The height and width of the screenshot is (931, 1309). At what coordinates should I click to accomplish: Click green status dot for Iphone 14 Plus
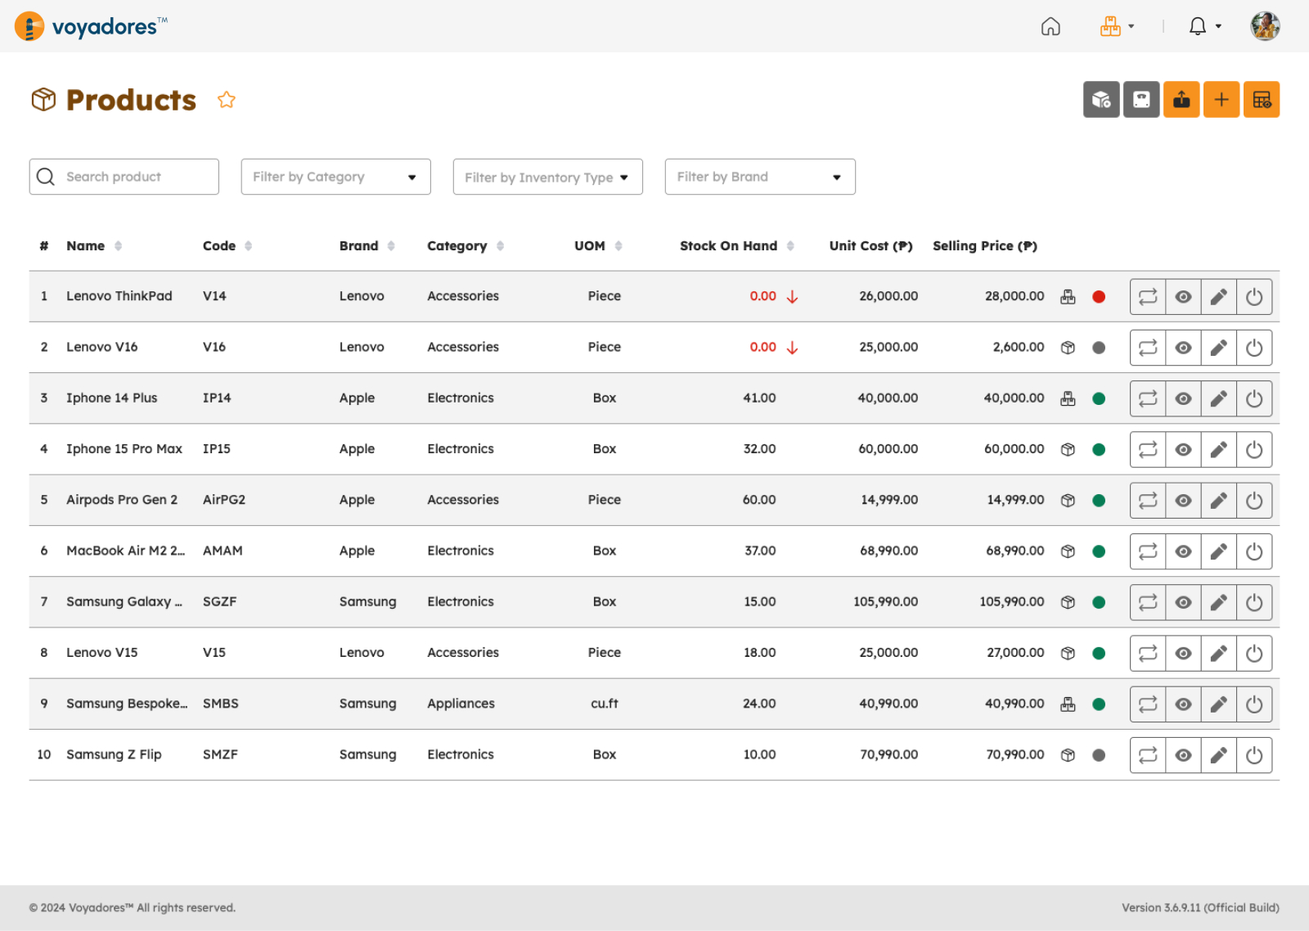point(1099,398)
